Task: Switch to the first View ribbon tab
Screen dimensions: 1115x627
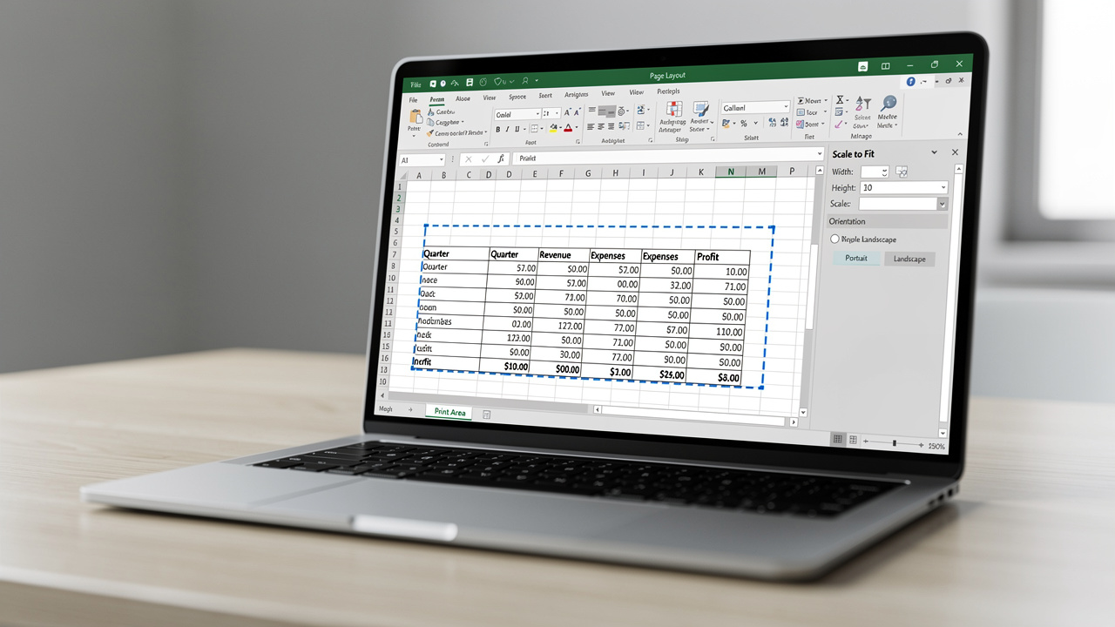Action: pos(490,98)
